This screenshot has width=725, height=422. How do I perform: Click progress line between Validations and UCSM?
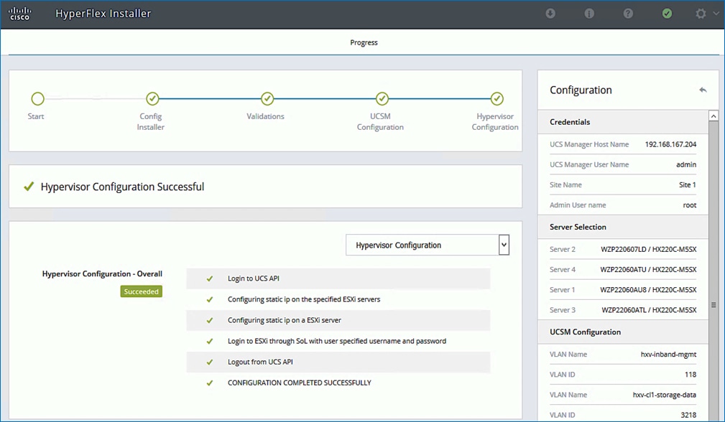pos(324,99)
